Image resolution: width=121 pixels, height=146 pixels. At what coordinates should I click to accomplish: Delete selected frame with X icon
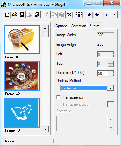pyautogui.click(x=69, y=15)
